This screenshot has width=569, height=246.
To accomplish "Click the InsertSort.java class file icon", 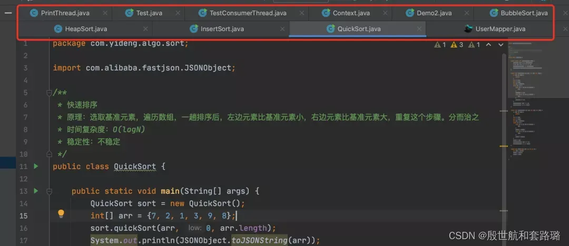I will (x=194, y=28).
